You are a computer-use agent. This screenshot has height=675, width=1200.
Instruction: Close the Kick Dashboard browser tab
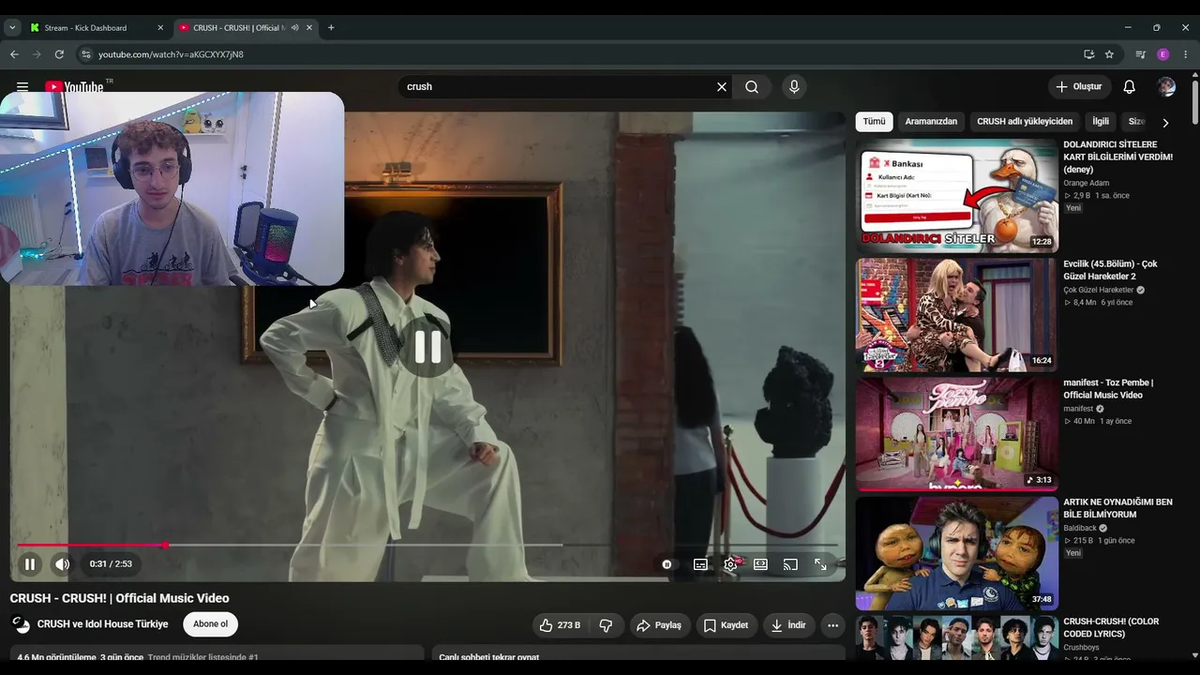pos(160,28)
